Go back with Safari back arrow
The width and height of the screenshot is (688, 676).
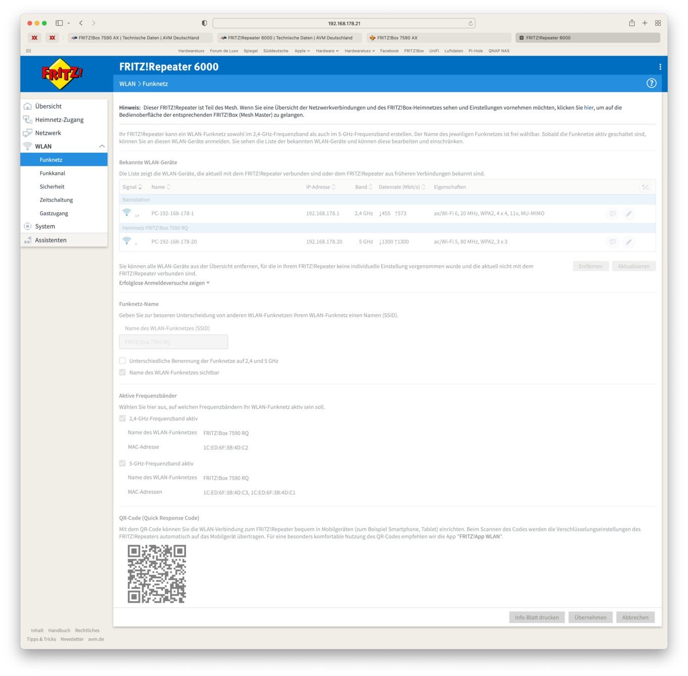(81, 23)
